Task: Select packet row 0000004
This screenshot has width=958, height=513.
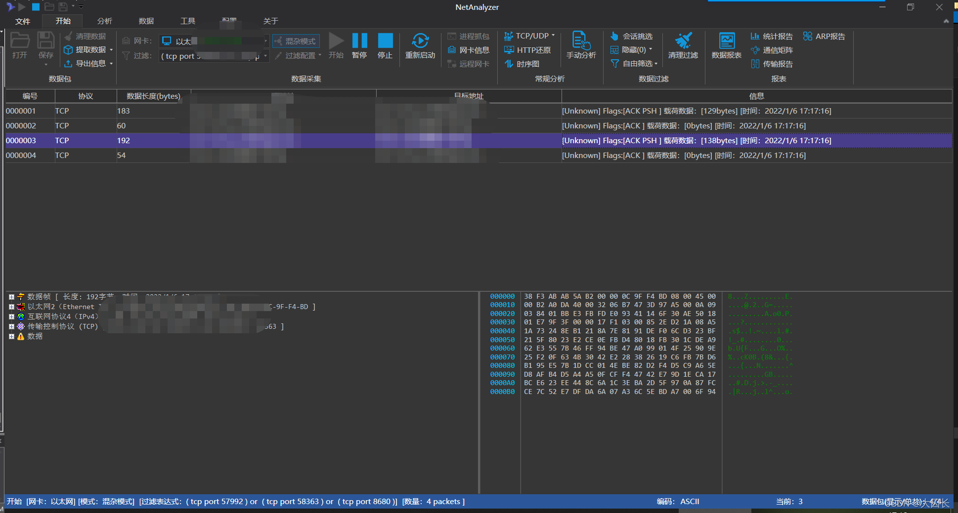Action: 479,156
